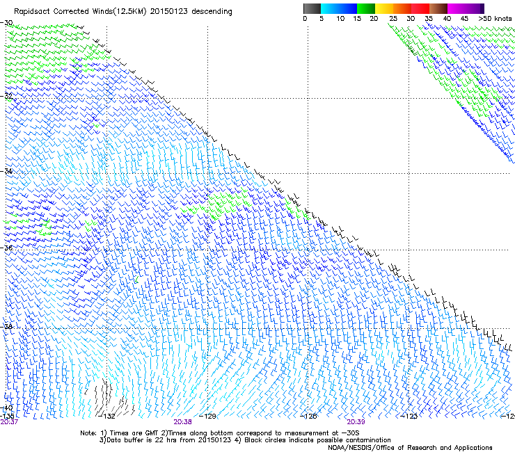Click the longitude label '-135'
The width and height of the screenshot is (515, 452).
pyautogui.click(x=7, y=416)
